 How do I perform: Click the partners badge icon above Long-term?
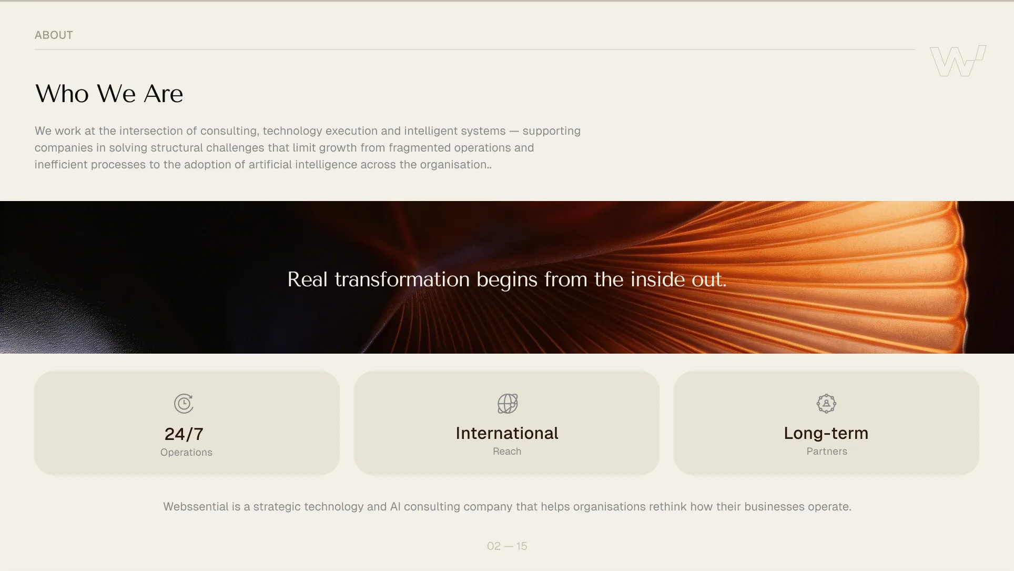click(x=826, y=404)
